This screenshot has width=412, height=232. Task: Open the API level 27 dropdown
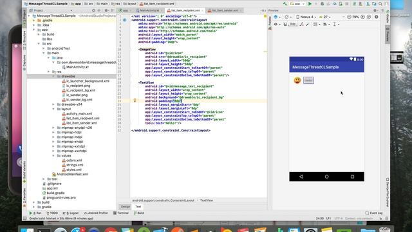[324, 17]
